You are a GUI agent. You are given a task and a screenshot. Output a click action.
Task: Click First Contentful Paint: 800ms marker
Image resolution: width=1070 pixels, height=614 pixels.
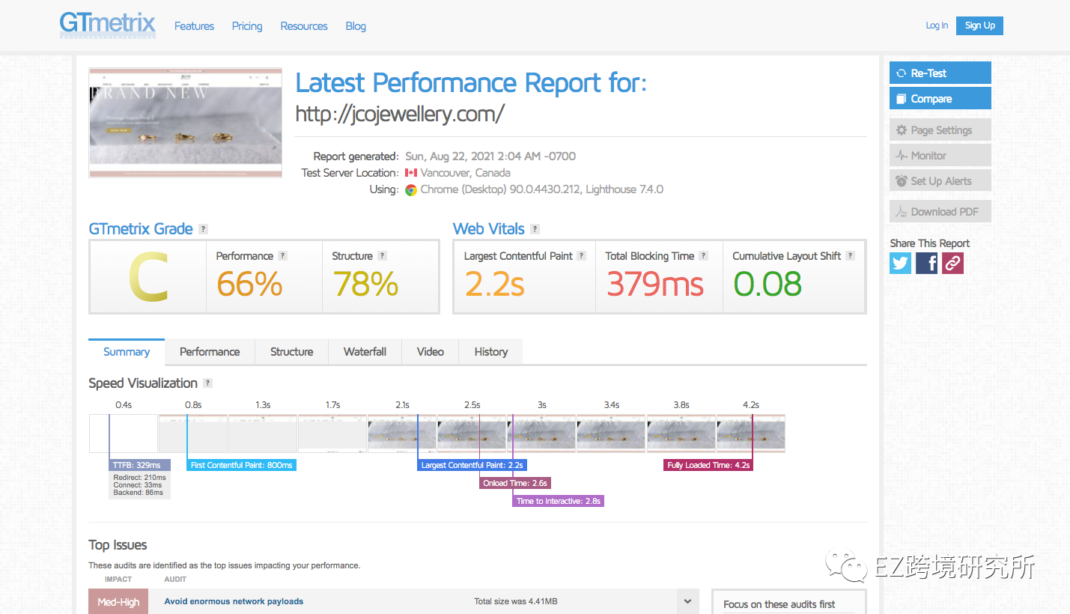tap(241, 465)
